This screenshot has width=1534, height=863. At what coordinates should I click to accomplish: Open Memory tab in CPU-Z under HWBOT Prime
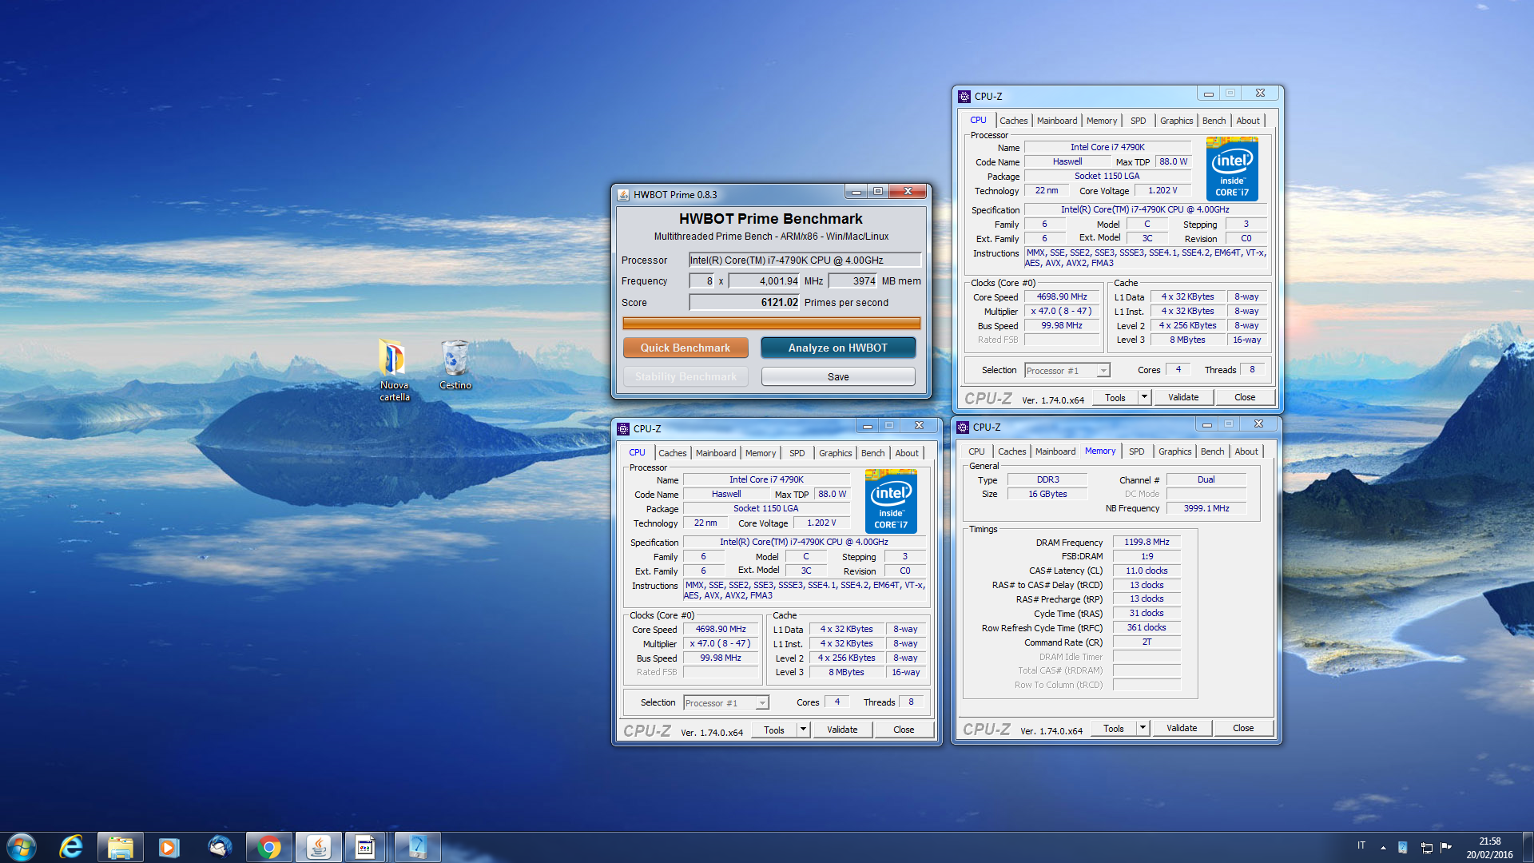761,453
